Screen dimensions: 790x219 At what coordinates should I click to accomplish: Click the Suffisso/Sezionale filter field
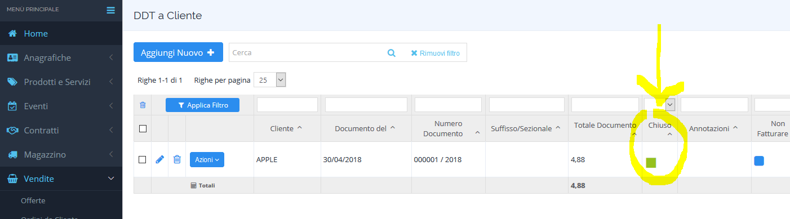[526, 105]
